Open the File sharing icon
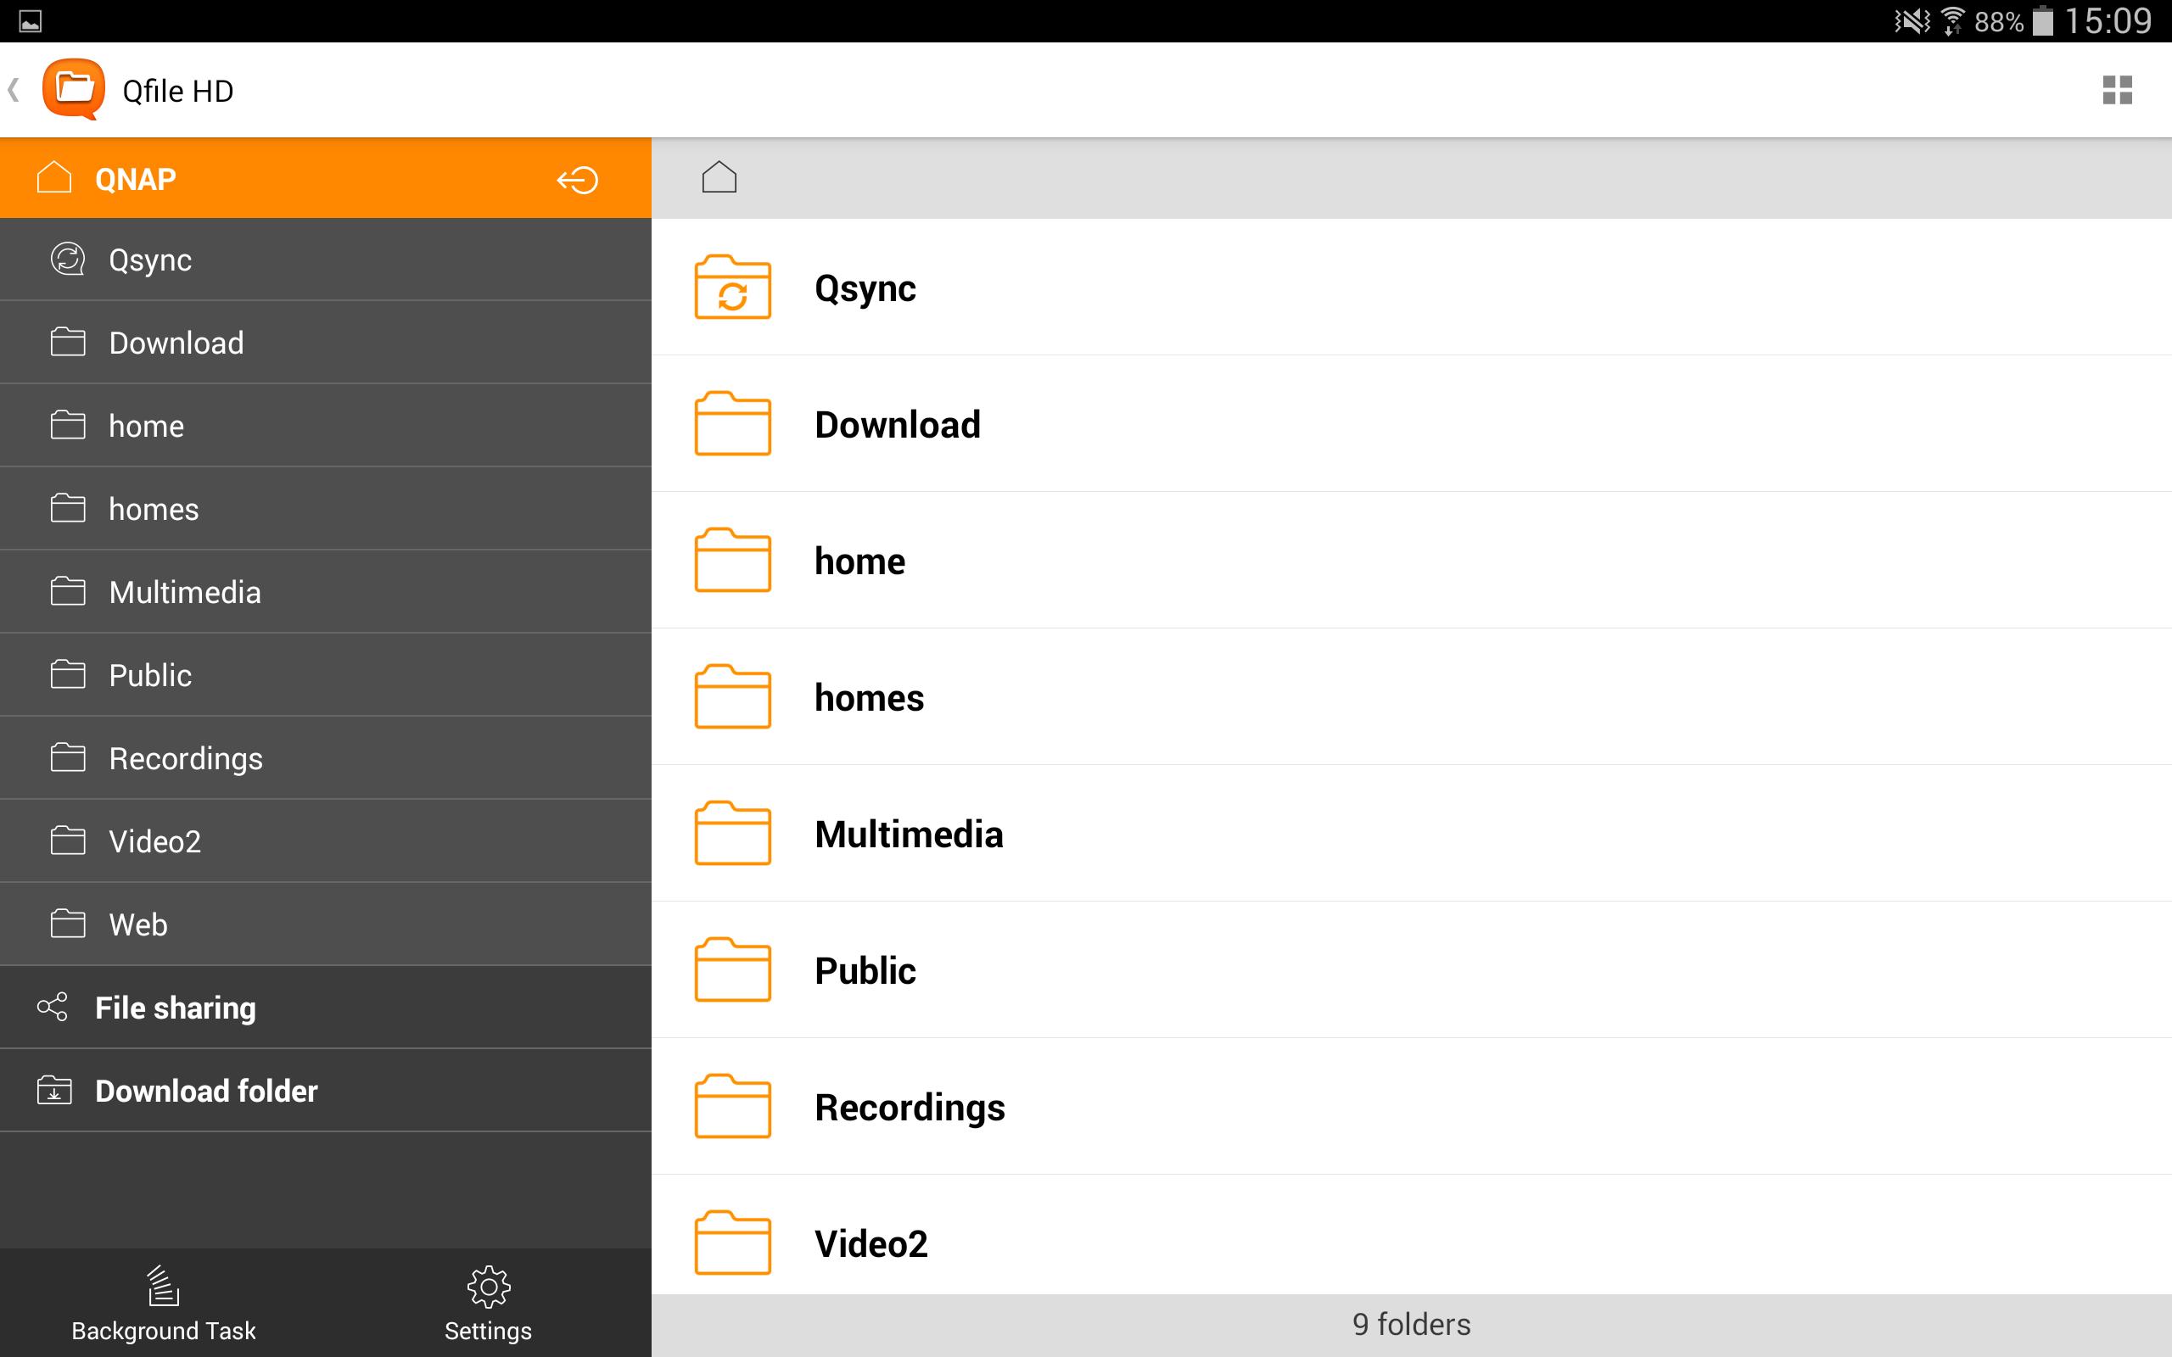The image size is (2172, 1357). (53, 1007)
